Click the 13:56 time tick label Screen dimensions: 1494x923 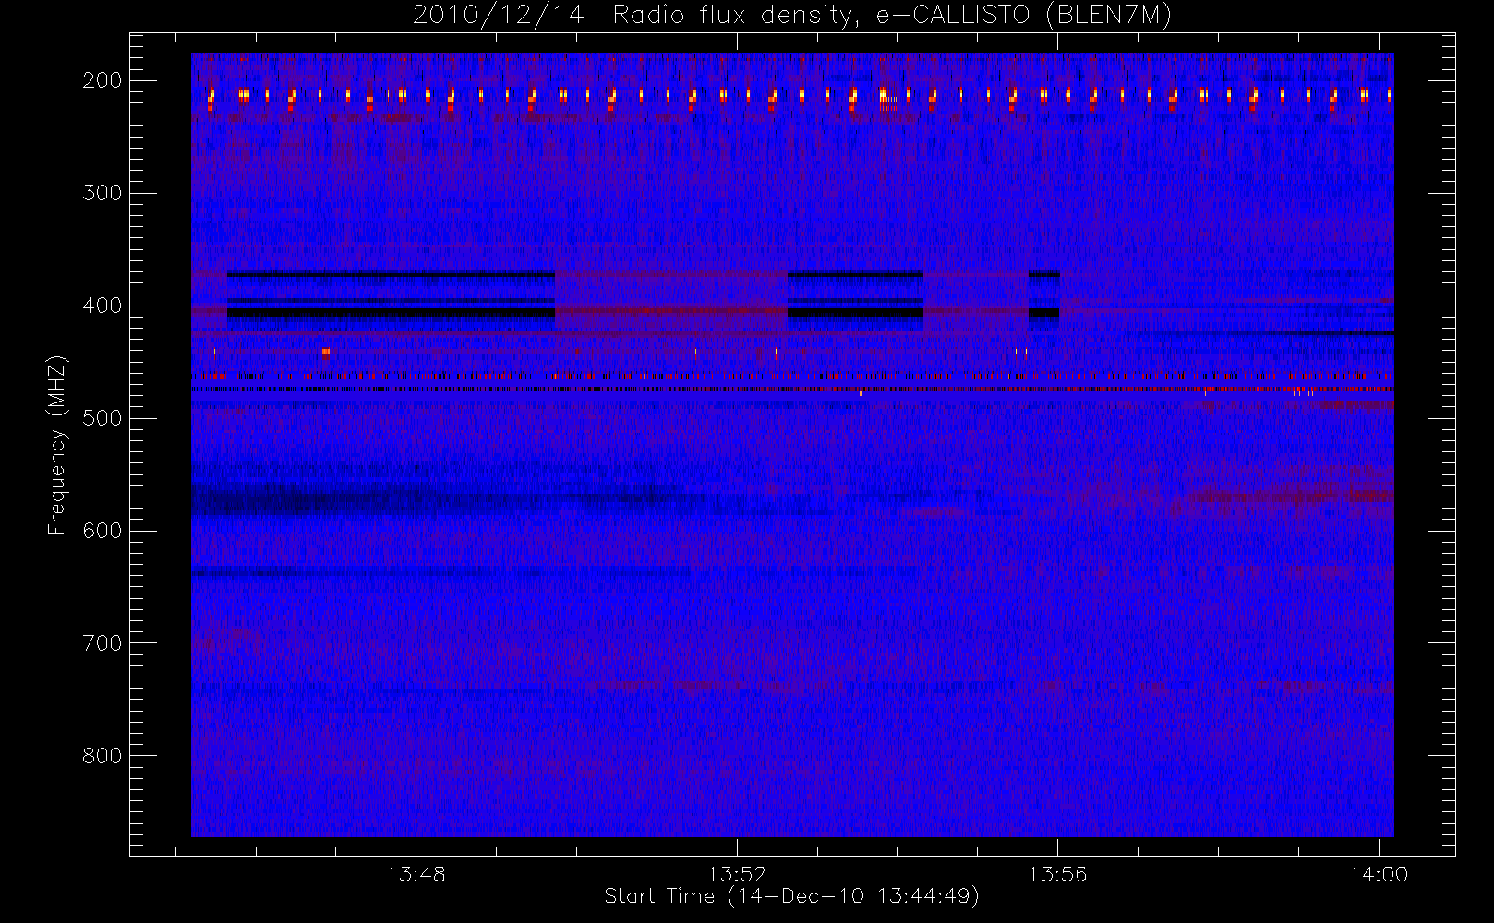click(x=1057, y=874)
